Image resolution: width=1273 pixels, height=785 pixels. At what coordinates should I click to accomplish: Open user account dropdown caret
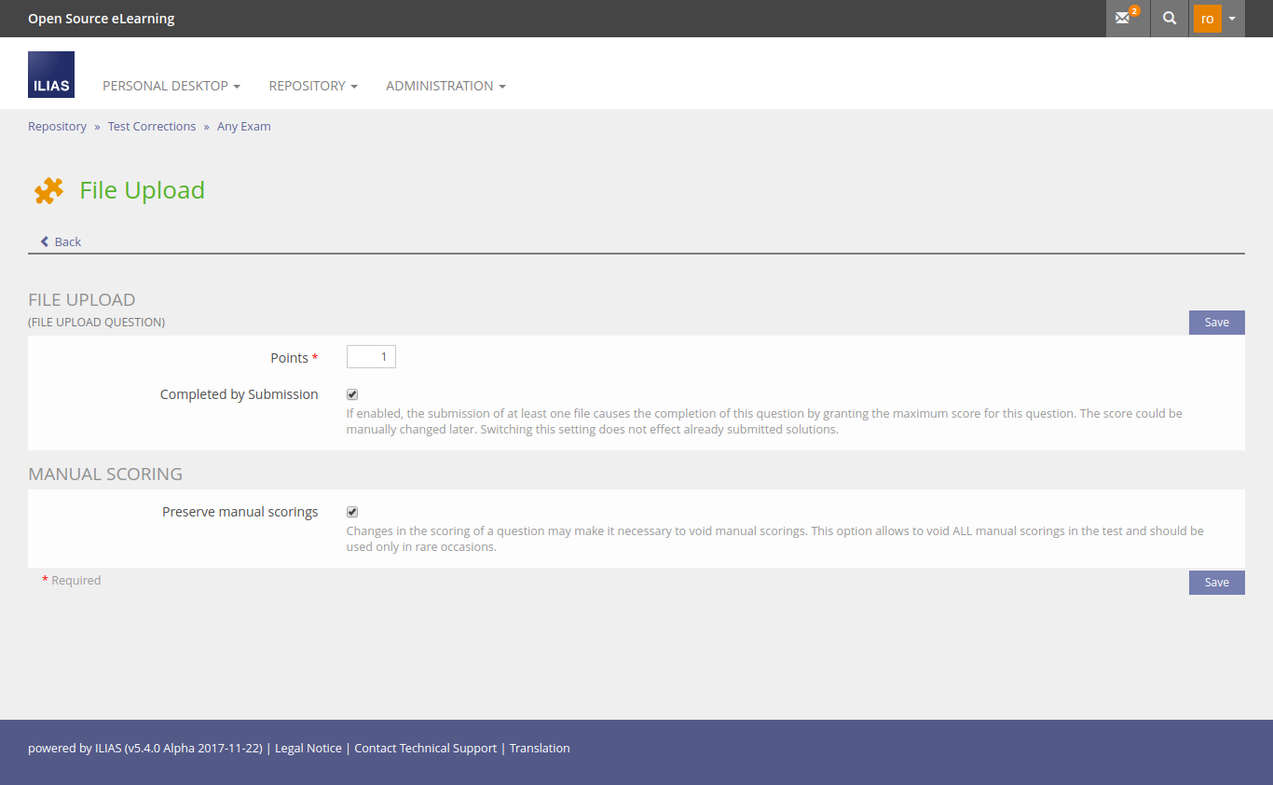click(1232, 19)
